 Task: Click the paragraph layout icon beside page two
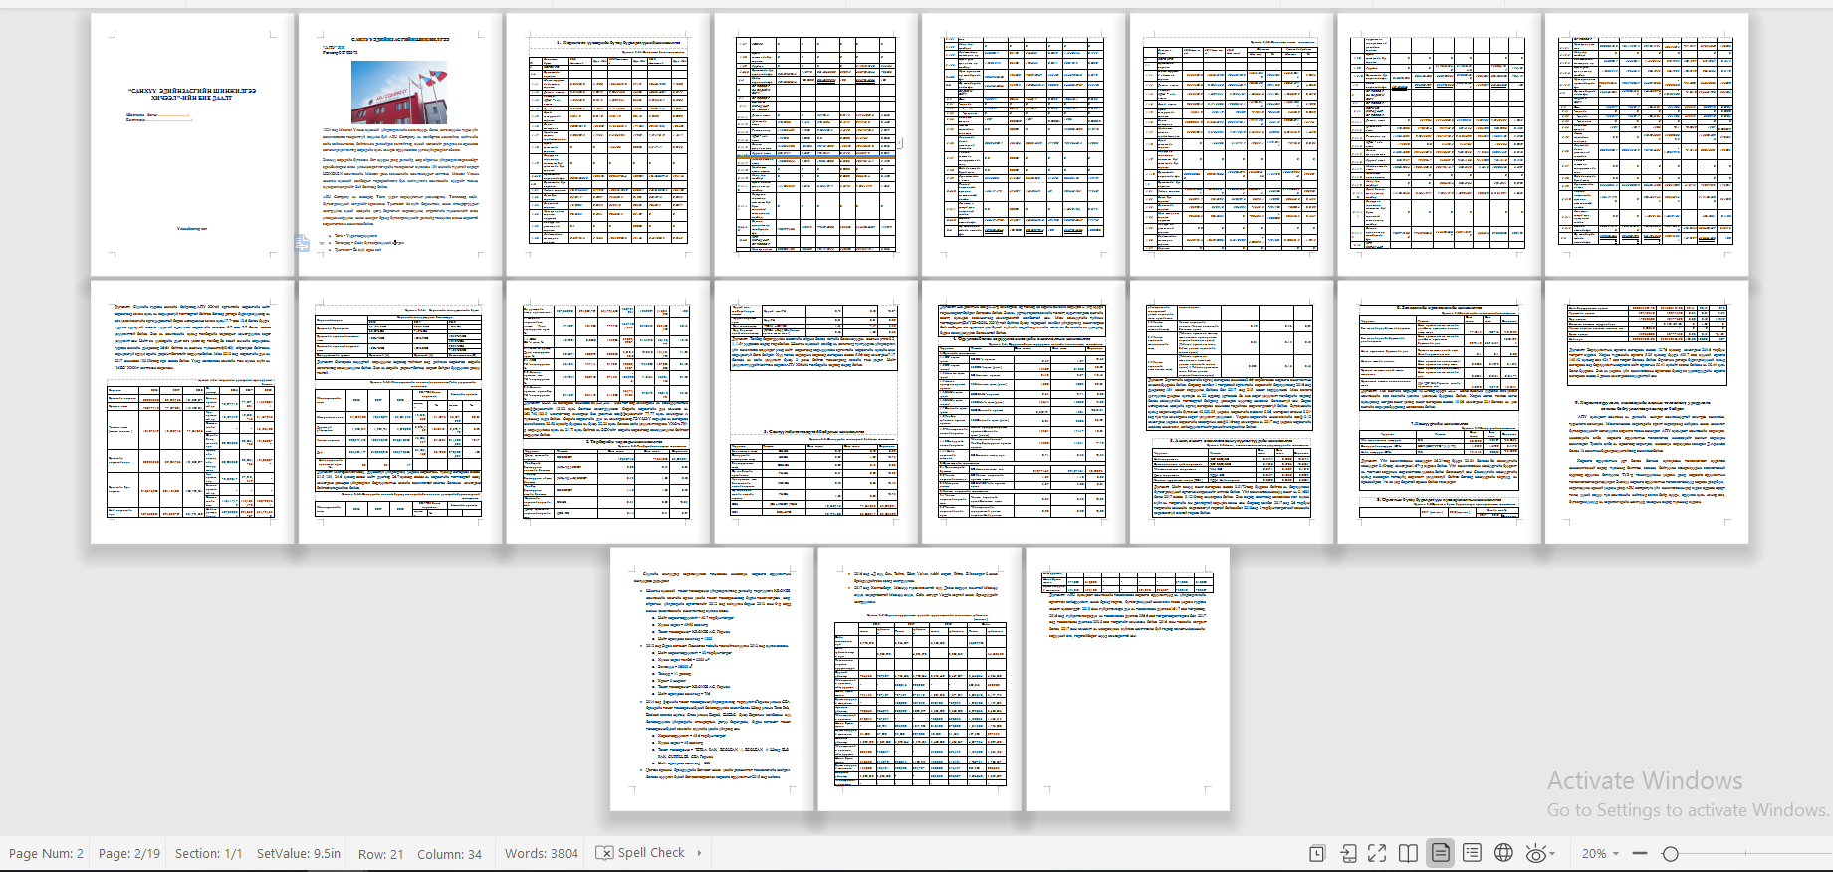coord(303,242)
